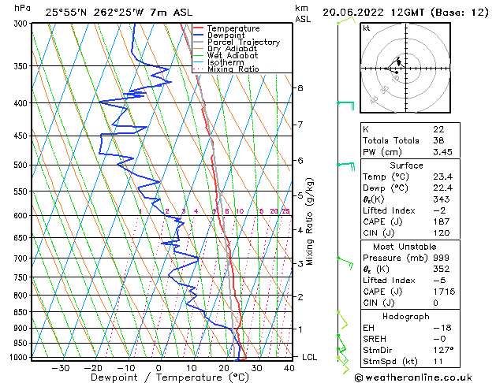496x383 pixels.
Task: Click the 'Pressure (mb)' value 999
Action: click(441, 258)
